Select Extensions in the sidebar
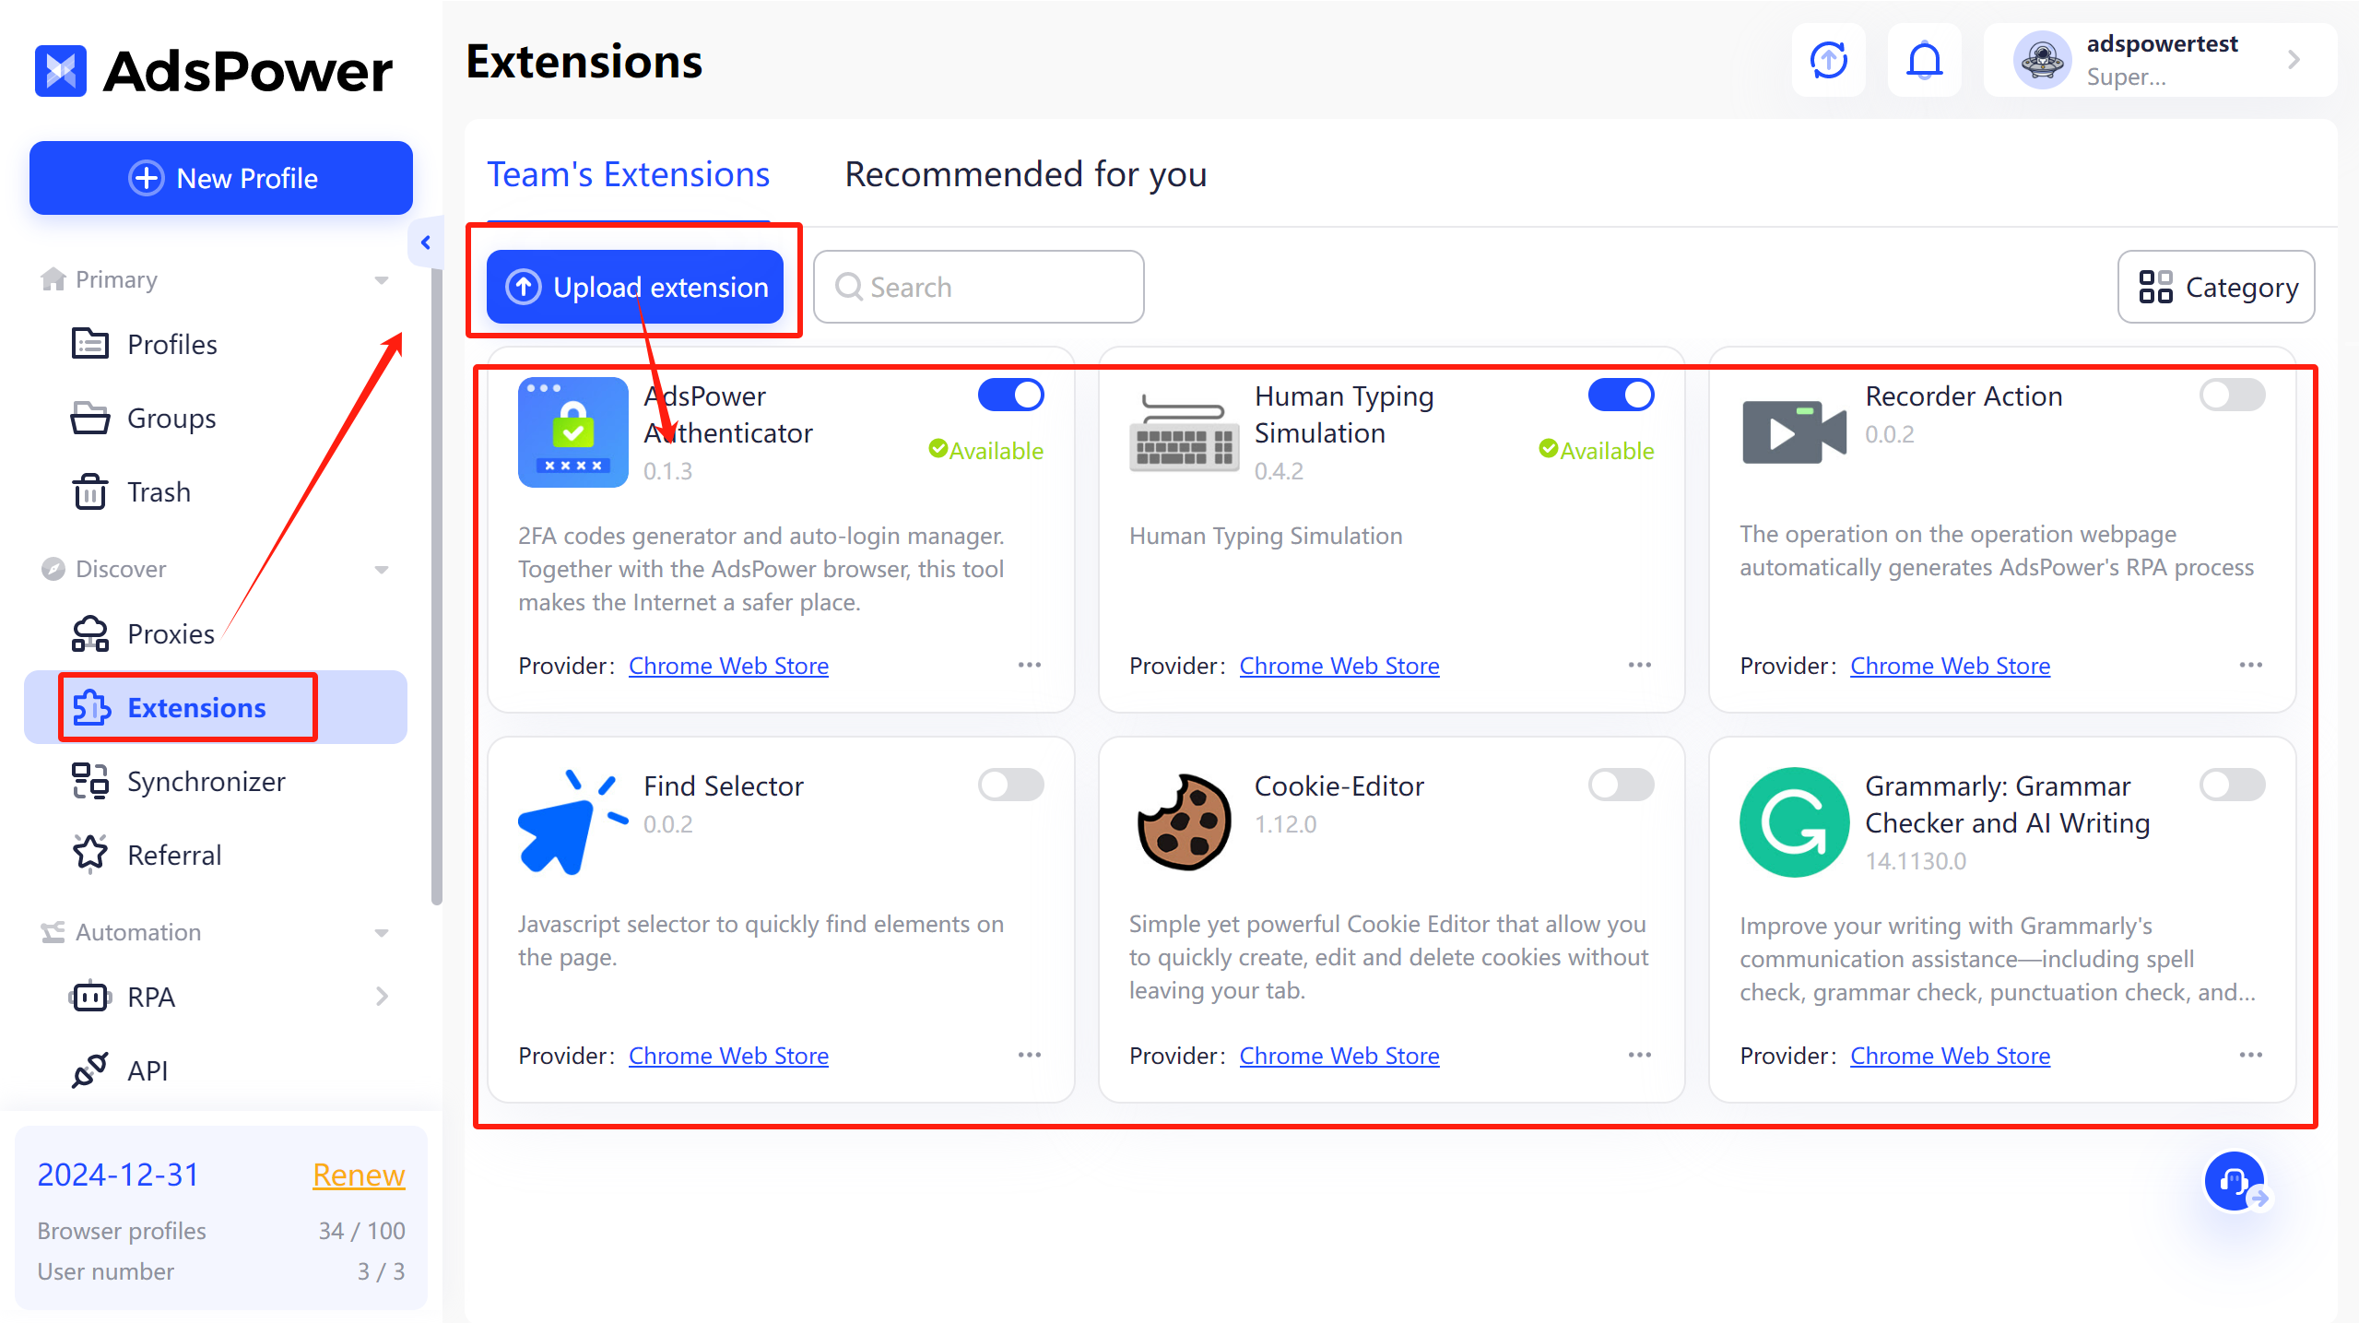This screenshot has width=2359, height=1323. (x=216, y=707)
